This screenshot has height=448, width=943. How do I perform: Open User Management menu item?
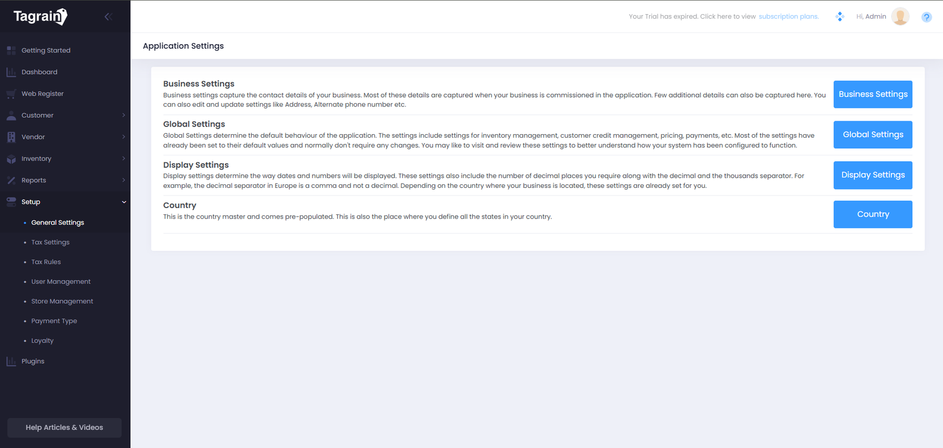[61, 282]
